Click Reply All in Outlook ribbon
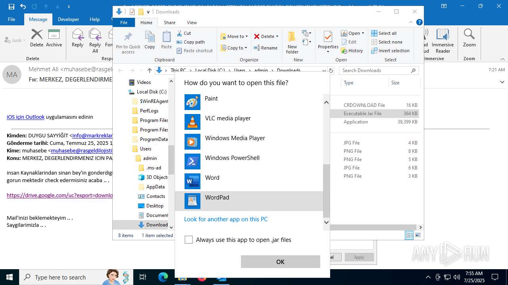The width and height of the screenshot is (508, 285). coord(95,41)
